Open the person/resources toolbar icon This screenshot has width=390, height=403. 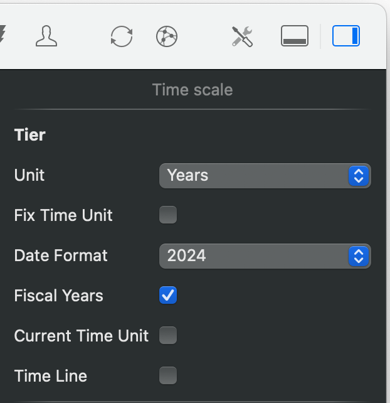click(46, 36)
